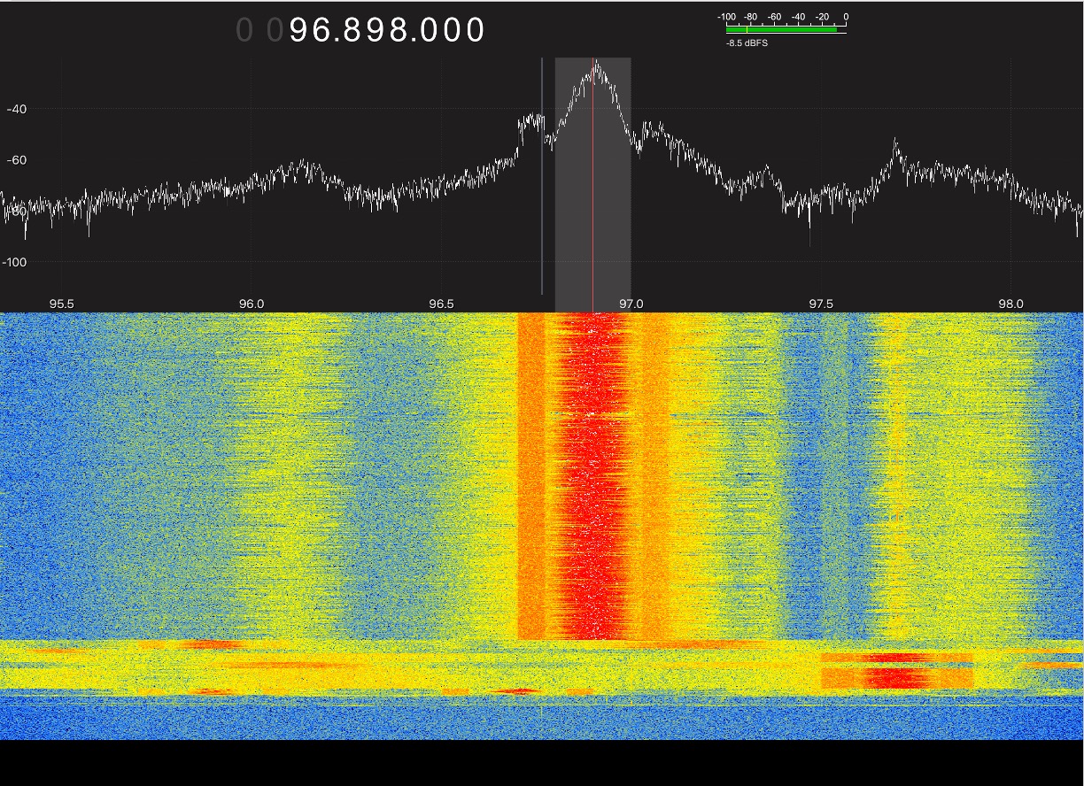The width and height of the screenshot is (1084, 786).
Task: Click the last zero of the frequency readout
Action: [475, 31]
